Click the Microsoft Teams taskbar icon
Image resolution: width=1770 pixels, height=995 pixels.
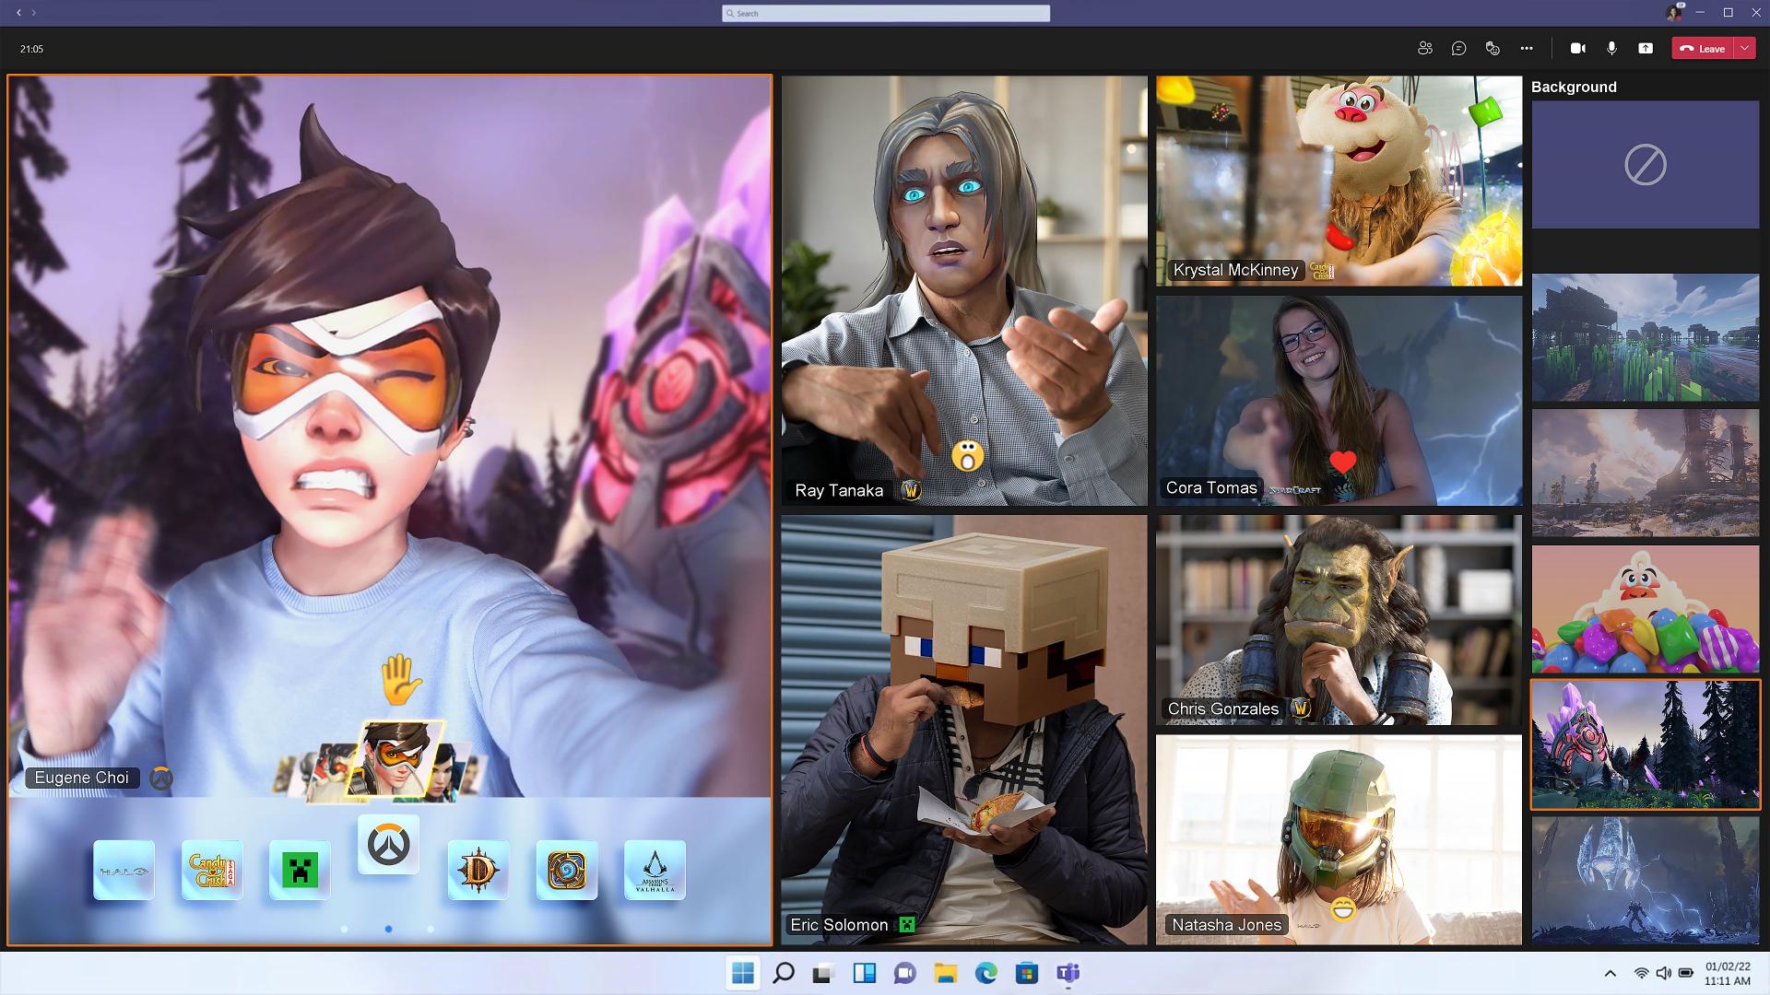1068,973
